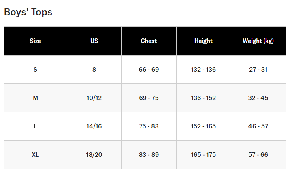Click the US size 8 cell
Viewport: 292px width, 173px height.
pos(94,69)
